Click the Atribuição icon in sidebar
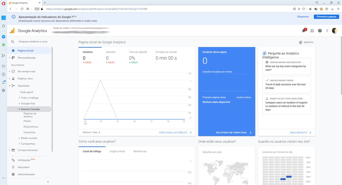 pyautogui.click(x=13, y=160)
